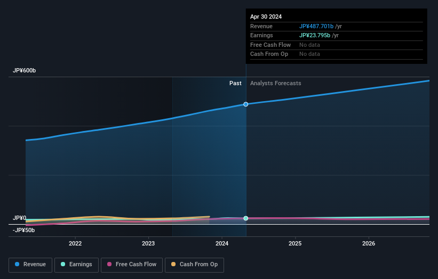Click the 2023 x-axis label
The height and width of the screenshot is (279, 438).
click(148, 243)
